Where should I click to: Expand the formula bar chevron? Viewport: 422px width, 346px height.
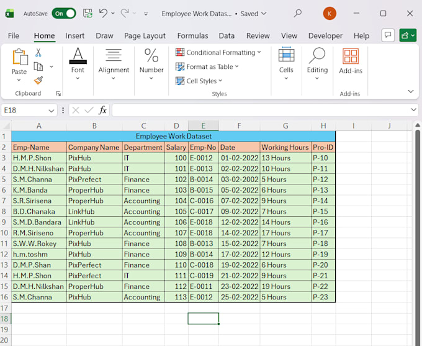point(414,110)
